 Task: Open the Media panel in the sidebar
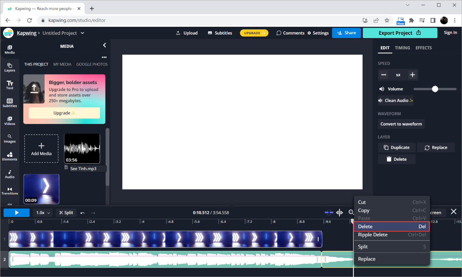point(9,48)
